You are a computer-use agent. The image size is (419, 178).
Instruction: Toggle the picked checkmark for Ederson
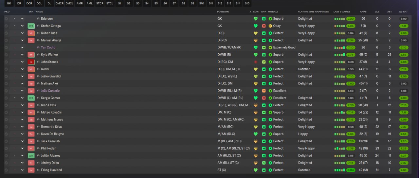click(x=6, y=19)
